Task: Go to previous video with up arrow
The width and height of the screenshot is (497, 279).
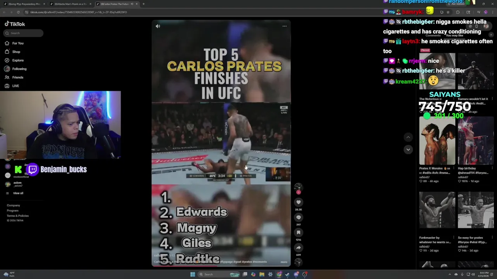Action: [x=408, y=137]
